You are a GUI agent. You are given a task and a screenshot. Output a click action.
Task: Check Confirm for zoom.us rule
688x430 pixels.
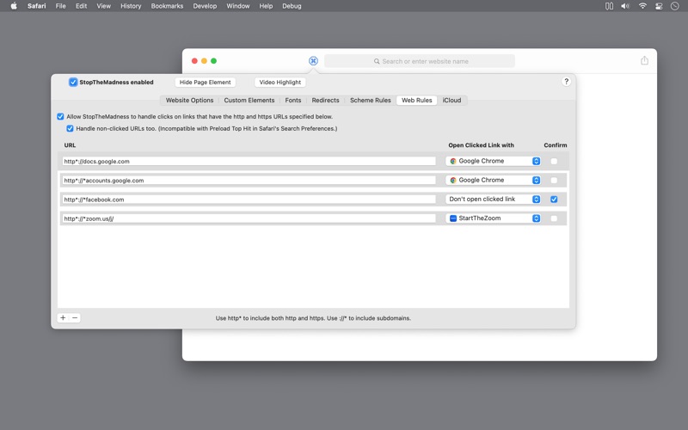pyautogui.click(x=554, y=218)
